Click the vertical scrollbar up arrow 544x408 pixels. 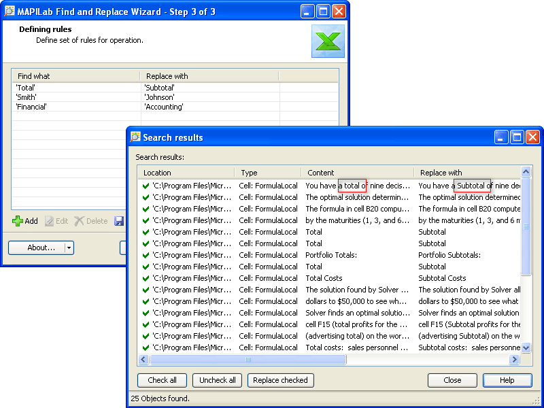526,172
